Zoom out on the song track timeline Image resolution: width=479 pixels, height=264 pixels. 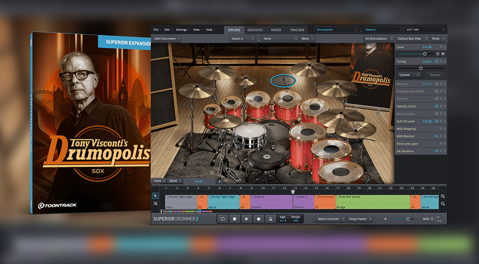pyautogui.click(x=443, y=204)
